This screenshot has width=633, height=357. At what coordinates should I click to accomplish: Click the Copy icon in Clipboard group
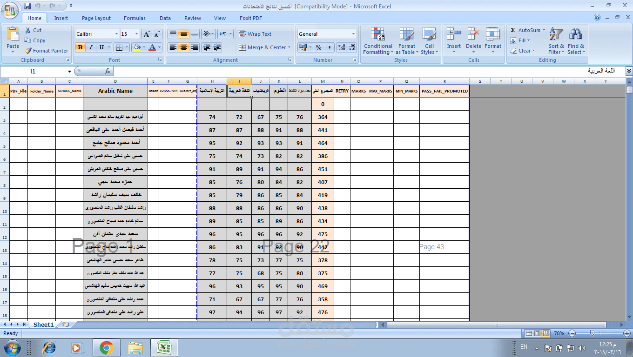coord(28,40)
